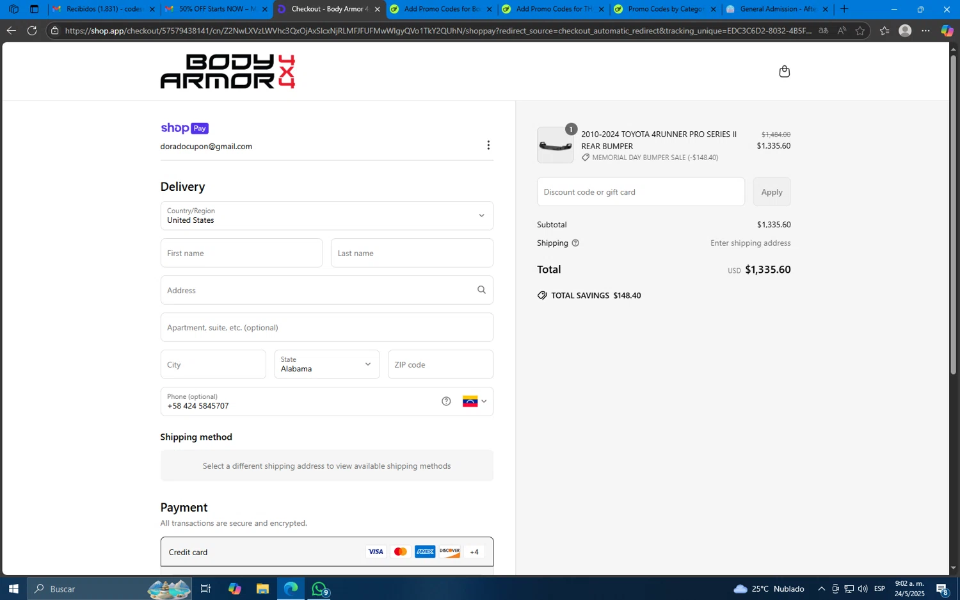Open the phone country flag selector
The height and width of the screenshot is (600, 960).
[474, 401]
